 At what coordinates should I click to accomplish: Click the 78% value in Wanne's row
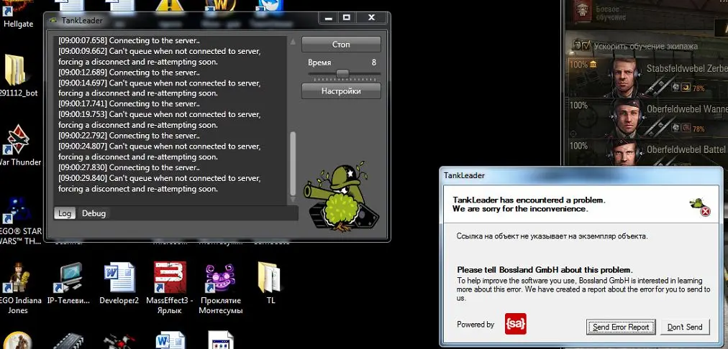(x=699, y=129)
